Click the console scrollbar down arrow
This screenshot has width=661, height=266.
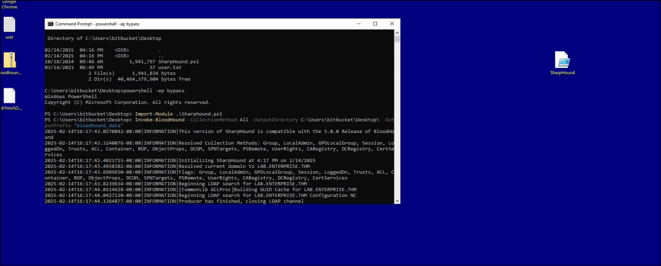(x=397, y=201)
